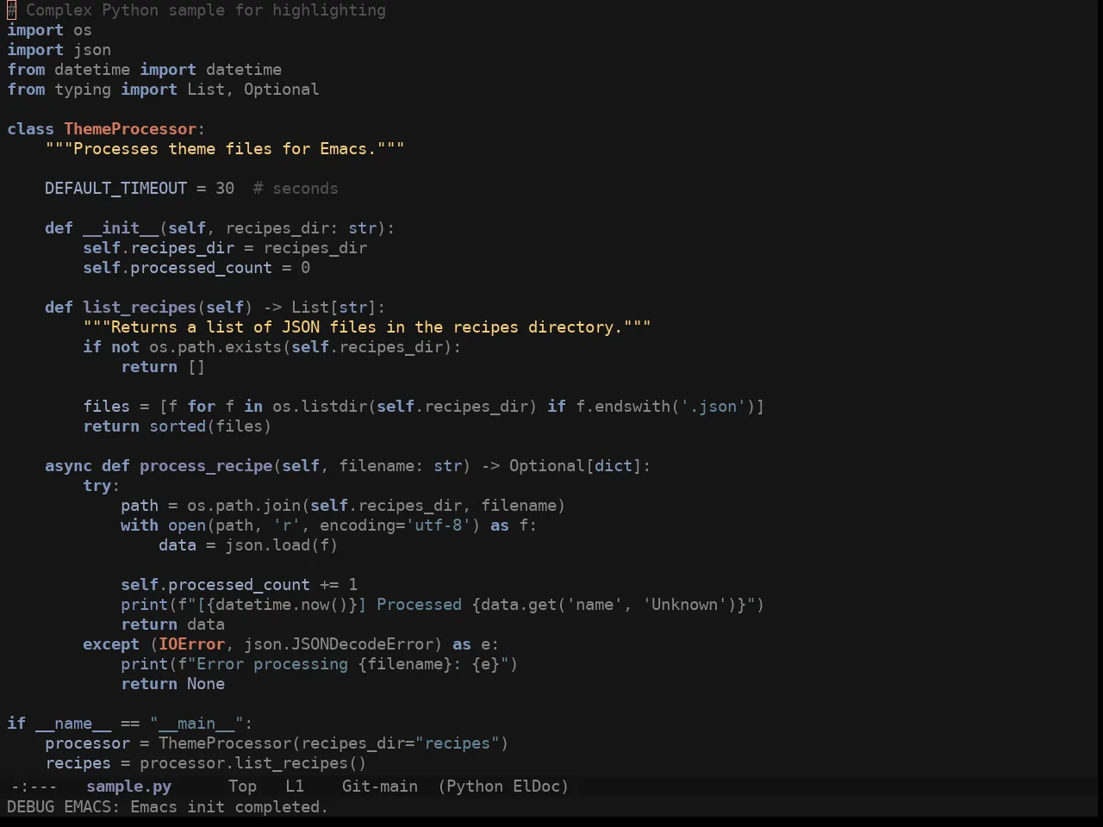Image resolution: width=1103 pixels, height=827 pixels.
Task: Click the IOError exception name
Action: point(191,644)
